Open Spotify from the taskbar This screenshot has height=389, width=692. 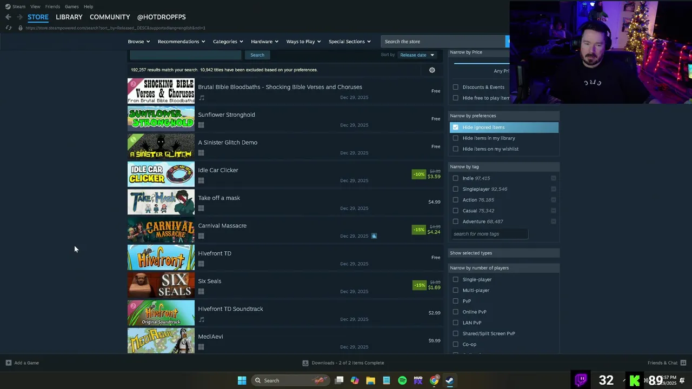pos(402,380)
